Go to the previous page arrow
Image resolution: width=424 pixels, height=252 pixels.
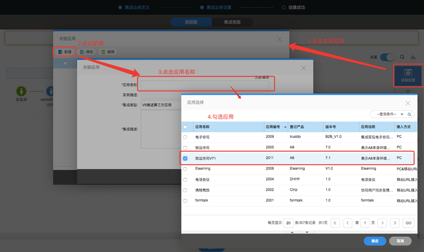click(347, 223)
